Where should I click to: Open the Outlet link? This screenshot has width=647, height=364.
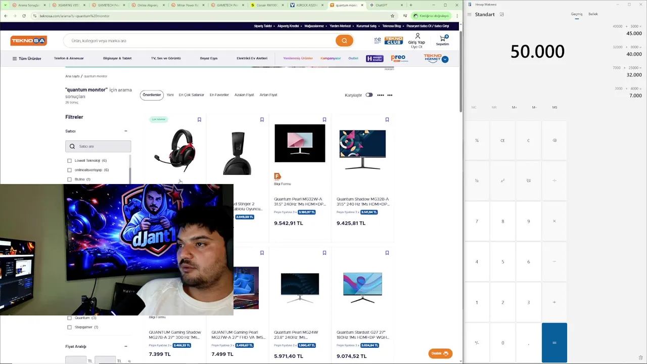click(353, 58)
